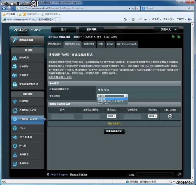Switch to the 通訊埠觸發程式 tab

pos(72,44)
